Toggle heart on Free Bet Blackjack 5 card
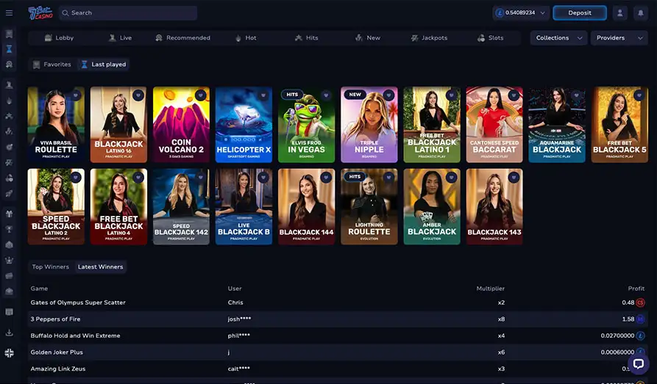Screen dimensions: 657x384 coord(639,95)
